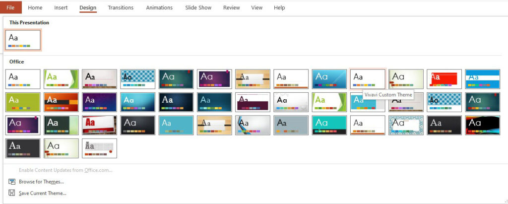Select the current theme under This Presentation
The height and width of the screenshot is (204, 508).
pyautogui.click(x=23, y=40)
